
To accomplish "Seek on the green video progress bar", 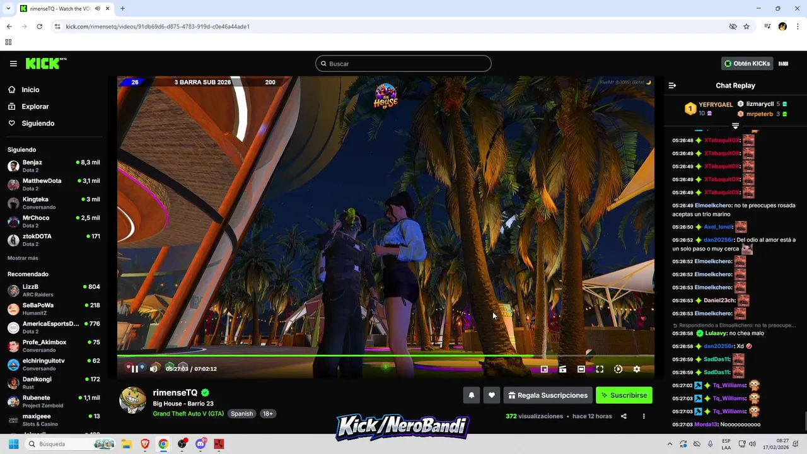I will (x=385, y=356).
